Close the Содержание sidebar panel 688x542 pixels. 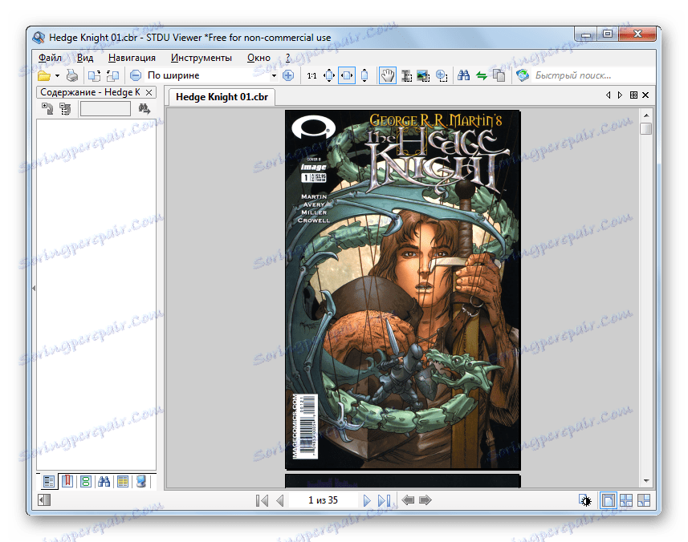149,93
